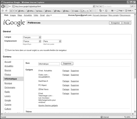
Task: Check 'Ouvrir les liens dans un nouvel onglet' checkbox
Action: [6, 50]
